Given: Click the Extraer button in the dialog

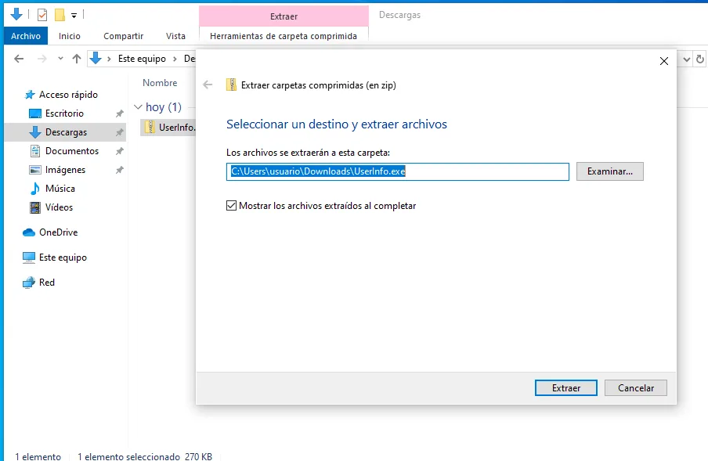Looking at the screenshot, I should [565, 388].
